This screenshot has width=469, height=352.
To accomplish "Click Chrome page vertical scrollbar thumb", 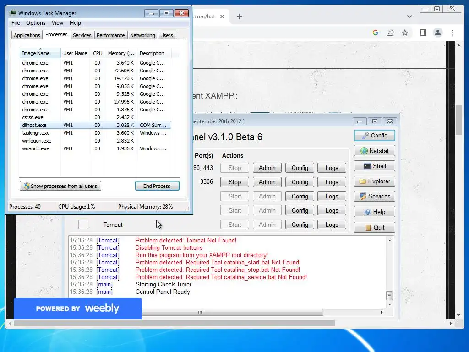I will tap(458, 120).
